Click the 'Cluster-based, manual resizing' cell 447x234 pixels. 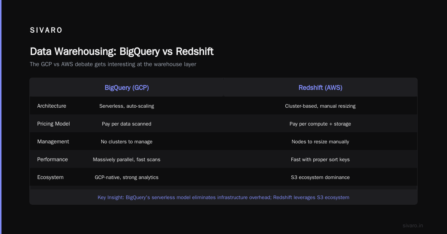click(x=320, y=106)
